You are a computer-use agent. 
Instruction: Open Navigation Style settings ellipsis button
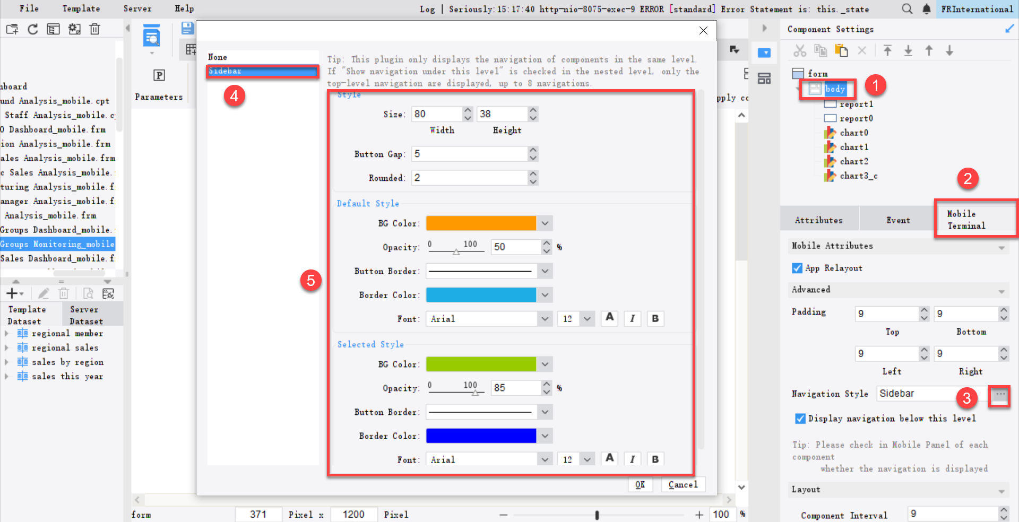(1000, 395)
